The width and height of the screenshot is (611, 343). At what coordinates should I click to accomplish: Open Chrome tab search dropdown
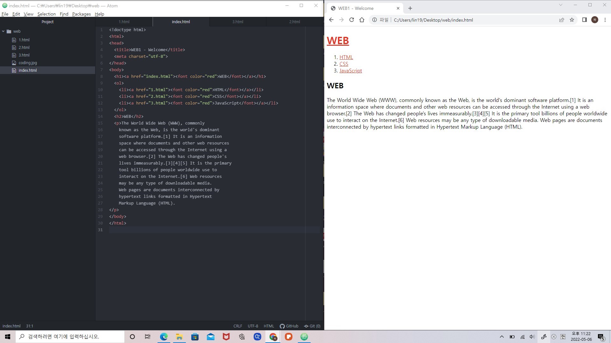click(x=561, y=5)
